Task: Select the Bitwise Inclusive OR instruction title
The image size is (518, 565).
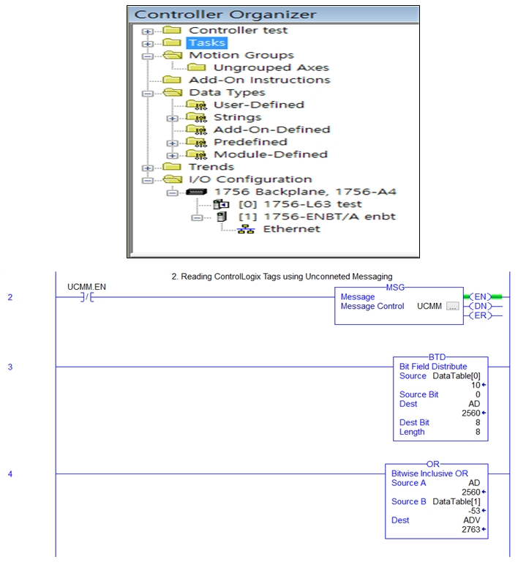Action: (429, 474)
